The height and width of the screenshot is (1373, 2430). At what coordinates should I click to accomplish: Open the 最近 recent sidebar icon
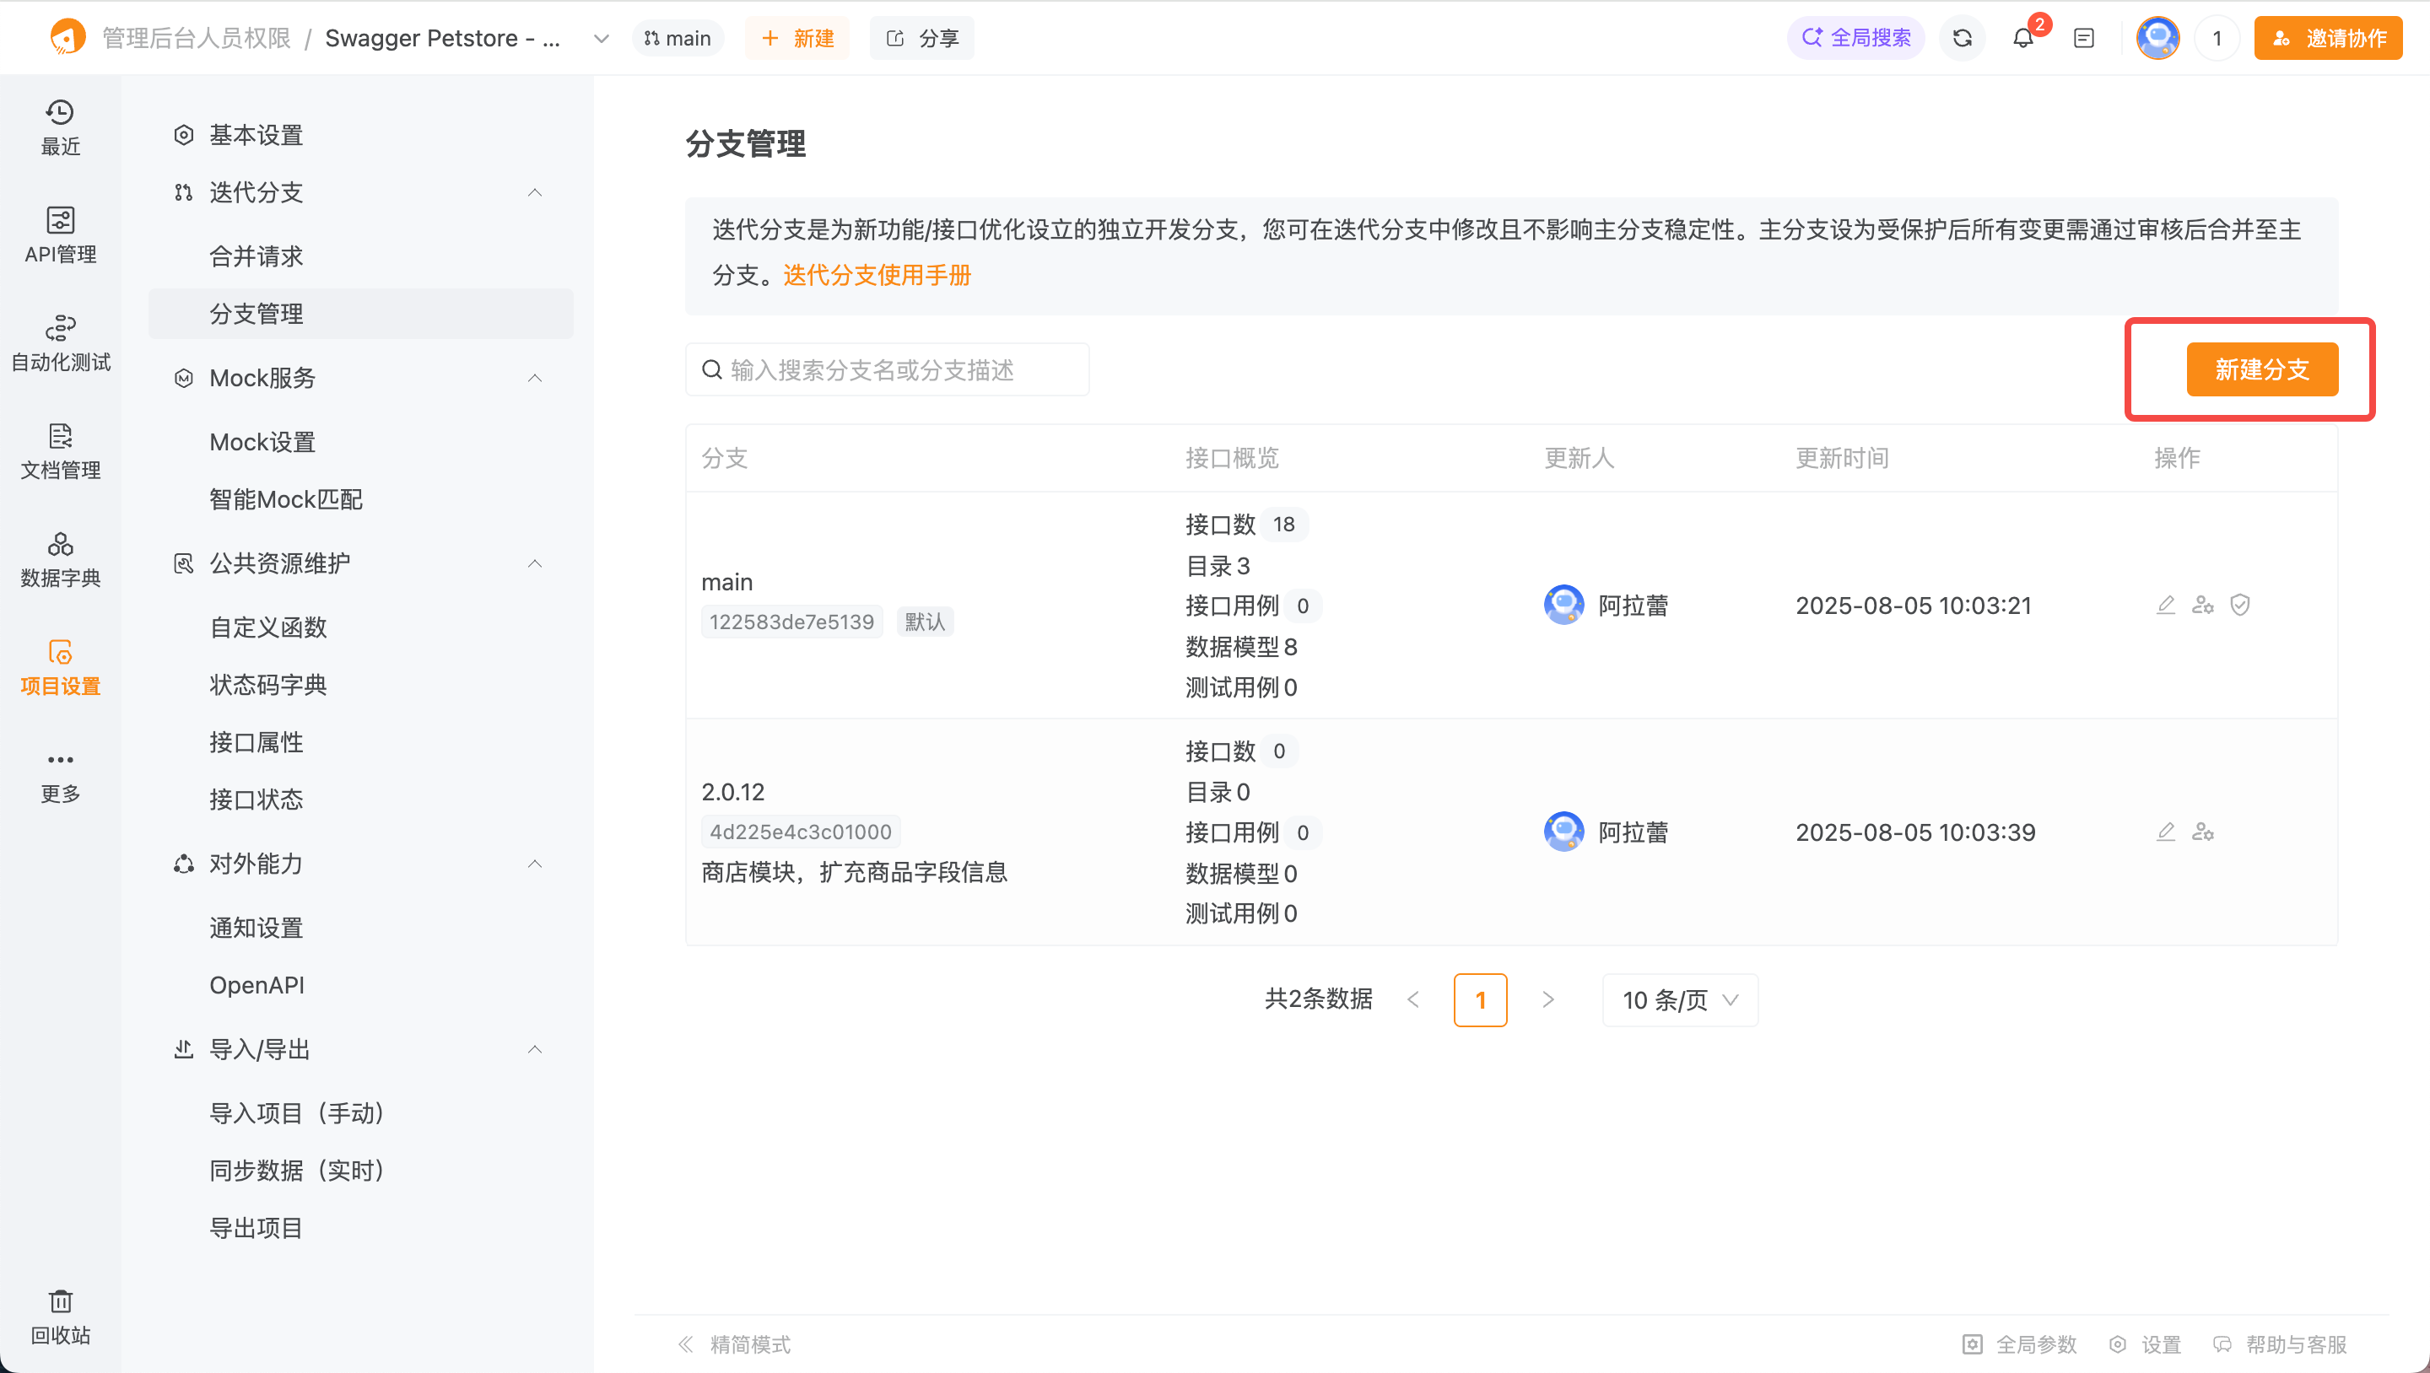point(61,127)
